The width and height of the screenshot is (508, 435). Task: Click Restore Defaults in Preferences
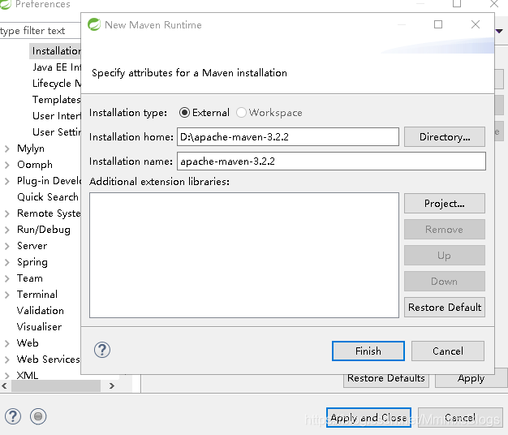pyautogui.click(x=386, y=379)
